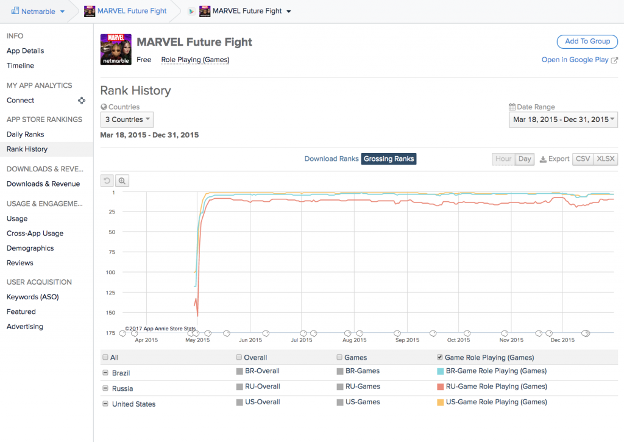
Task: Open Downloads & Revenue section
Action: [43, 184]
